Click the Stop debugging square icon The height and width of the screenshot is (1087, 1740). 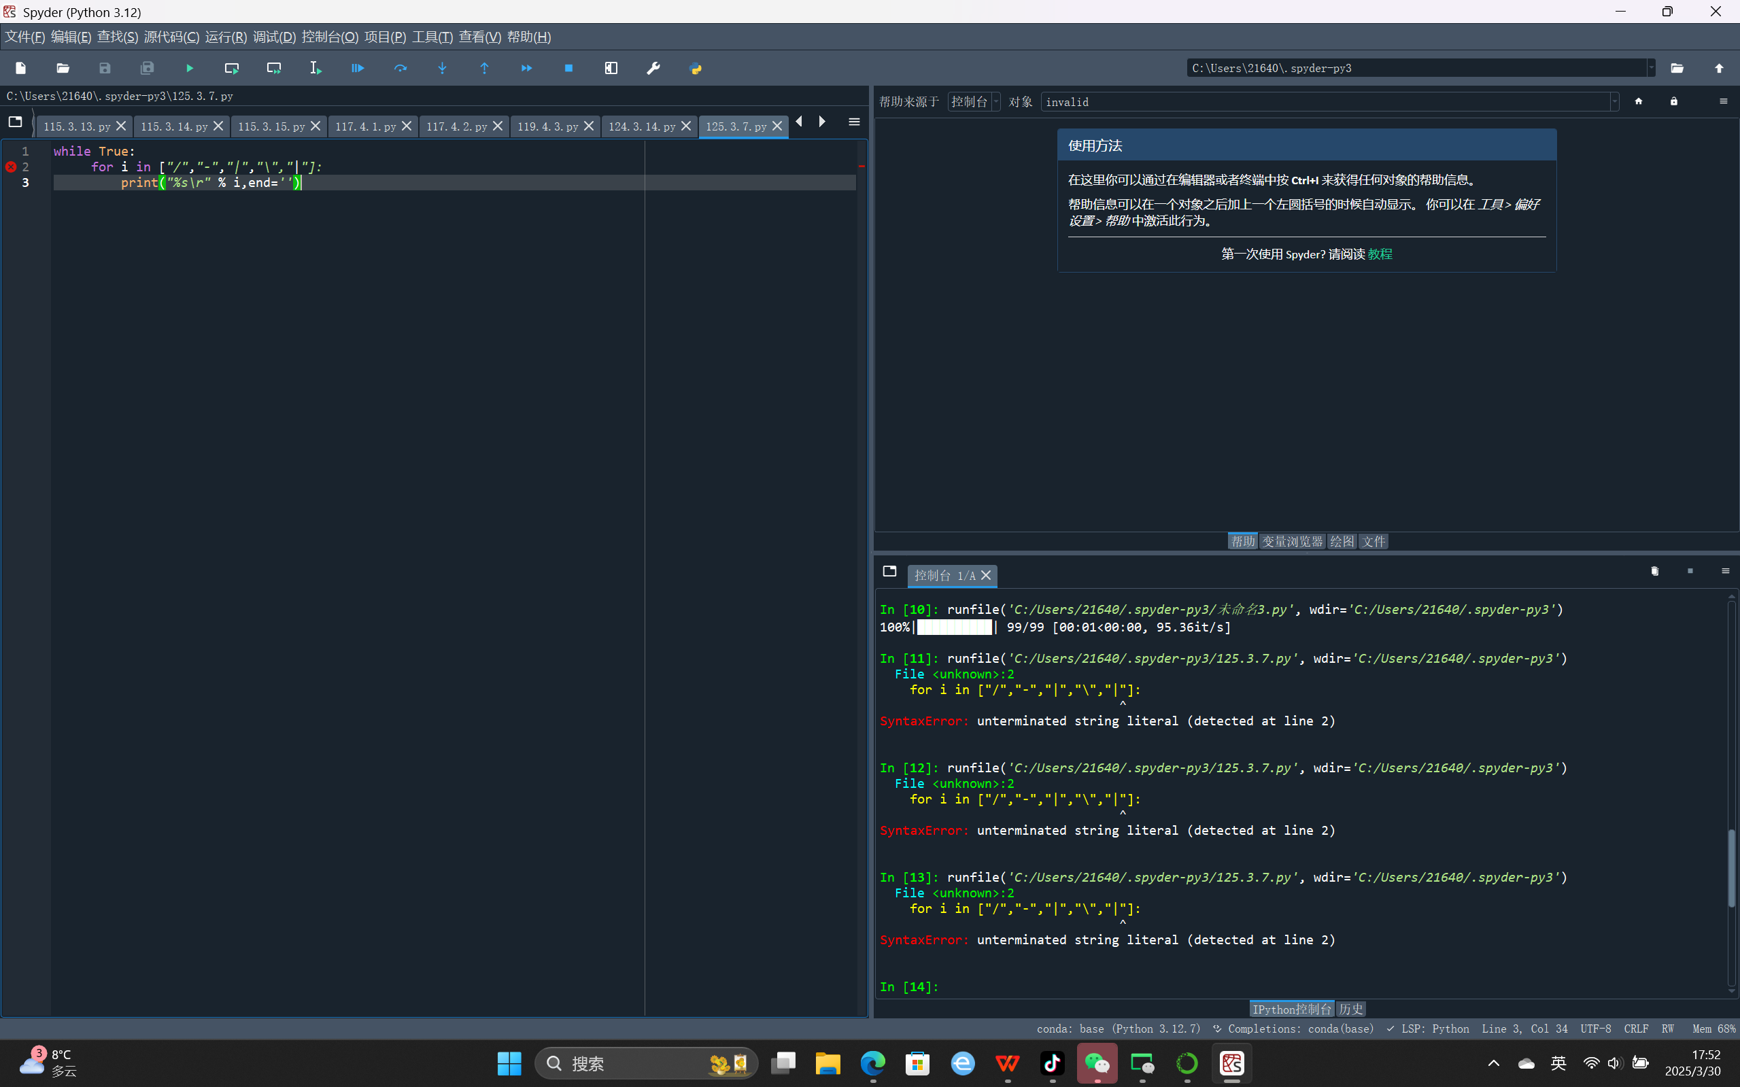[568, 68]
